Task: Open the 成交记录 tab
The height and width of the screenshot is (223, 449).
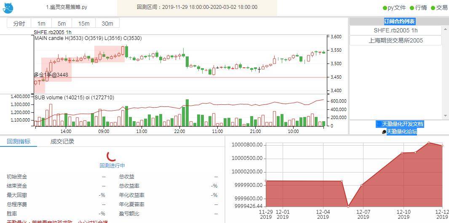Action: click(62, 141)
